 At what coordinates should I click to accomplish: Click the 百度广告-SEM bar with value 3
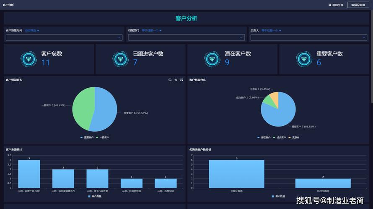29,174
